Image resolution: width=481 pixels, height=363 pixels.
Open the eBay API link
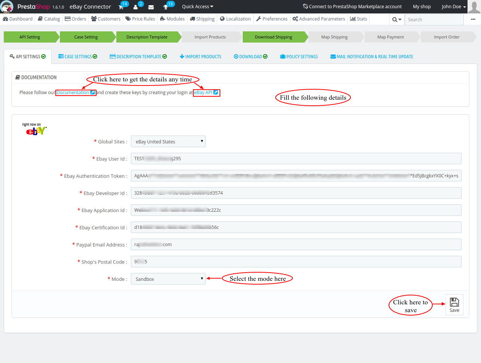point(206,93)
